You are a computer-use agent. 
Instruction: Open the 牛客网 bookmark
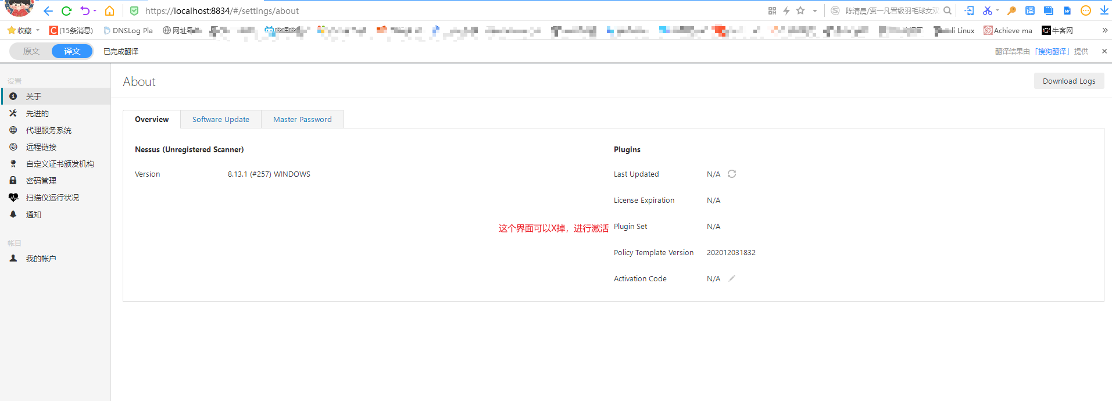1057,31
